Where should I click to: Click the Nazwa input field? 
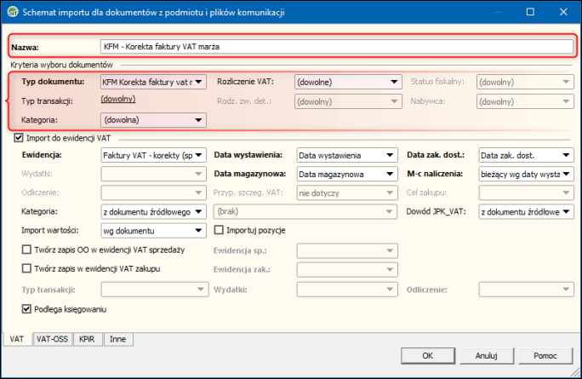coord(337,47)
